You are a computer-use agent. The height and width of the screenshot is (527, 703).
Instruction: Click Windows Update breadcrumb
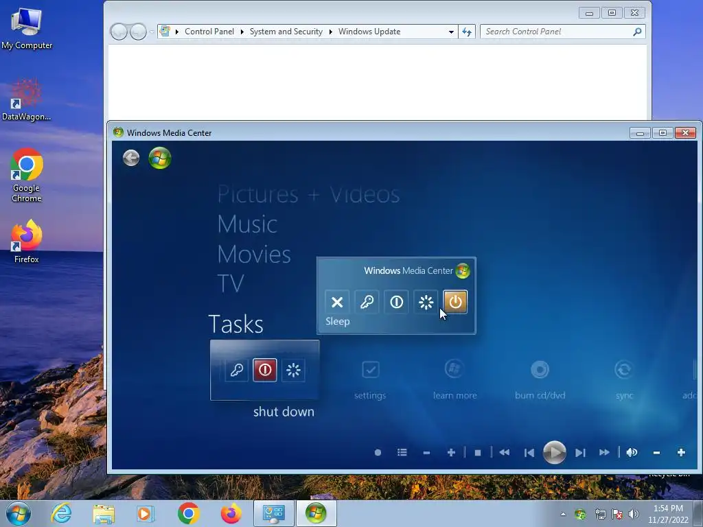coord(369,32)
